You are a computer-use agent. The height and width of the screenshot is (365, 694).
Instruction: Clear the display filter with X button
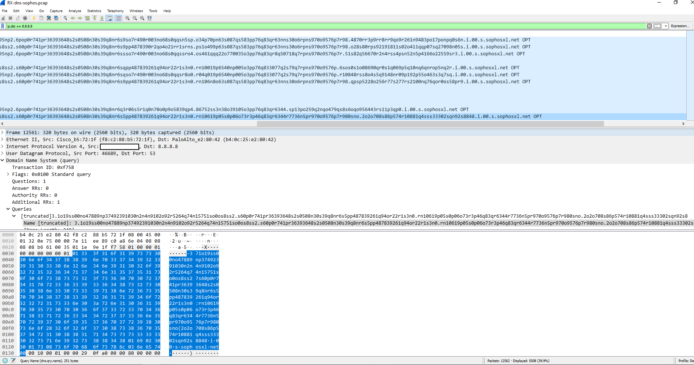tap(649, 26)
